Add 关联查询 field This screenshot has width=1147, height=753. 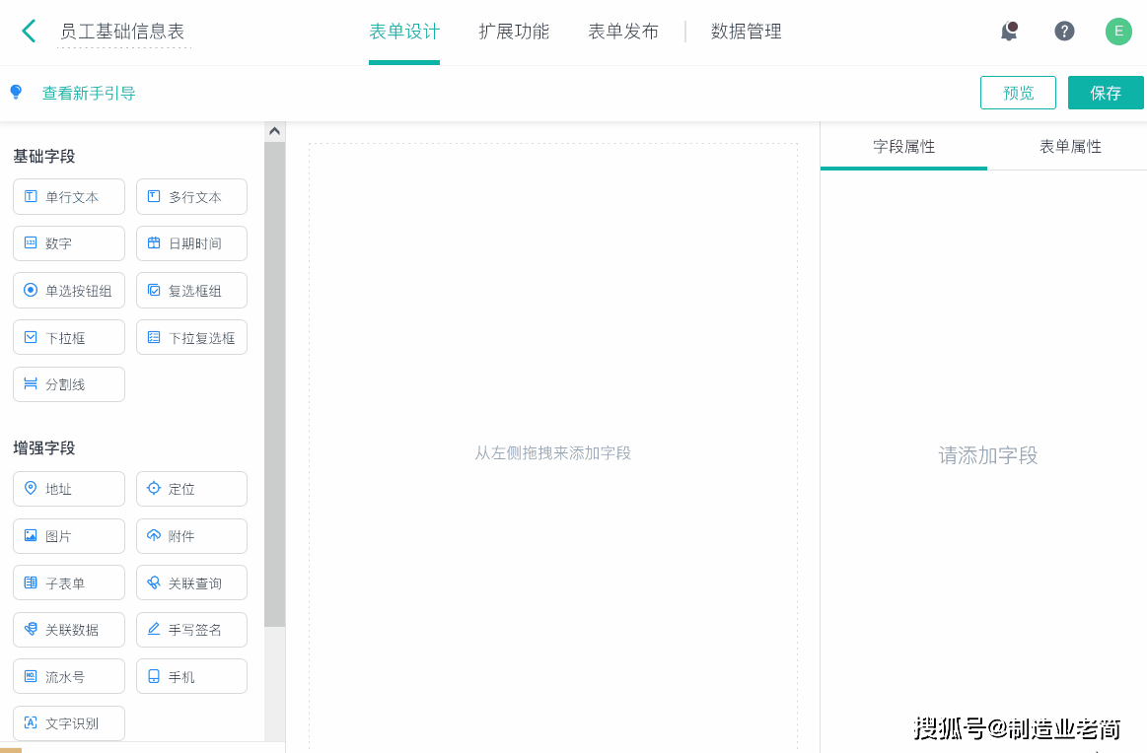coord(191,582)
